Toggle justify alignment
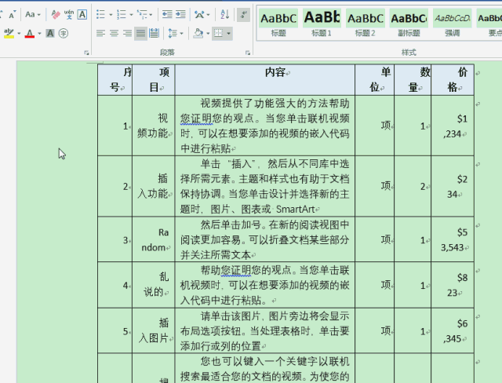 [140, 33]
